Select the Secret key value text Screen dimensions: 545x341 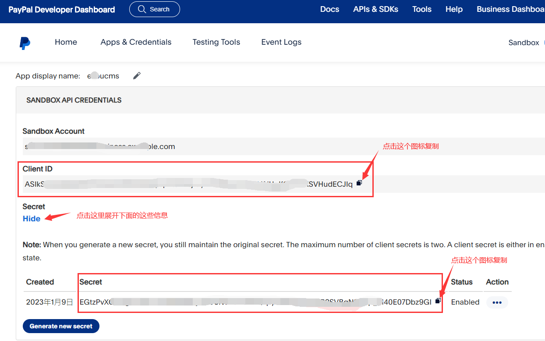coord(255,302)
